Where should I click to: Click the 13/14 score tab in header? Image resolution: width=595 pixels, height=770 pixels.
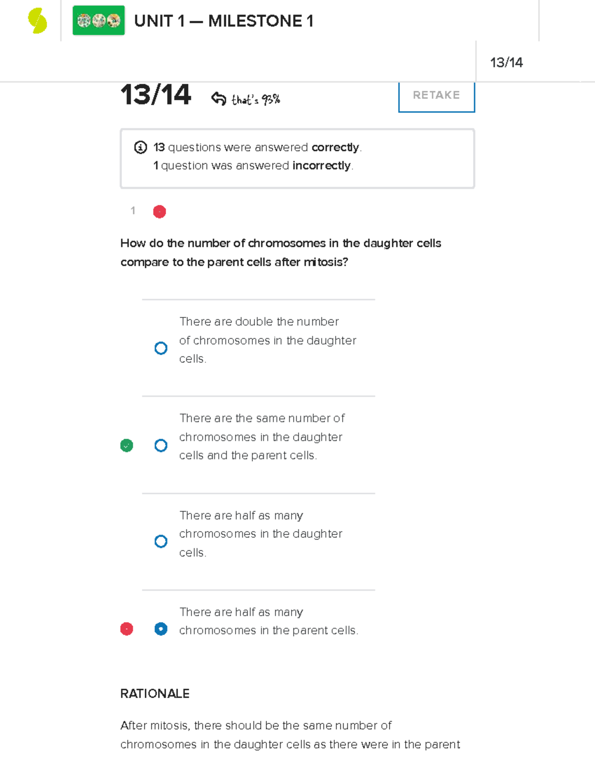pyautogui.click(x=507, y=62)
